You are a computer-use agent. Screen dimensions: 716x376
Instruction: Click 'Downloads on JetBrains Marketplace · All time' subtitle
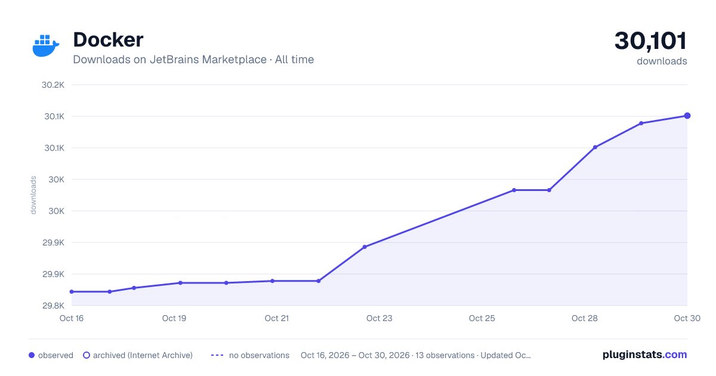193,60
